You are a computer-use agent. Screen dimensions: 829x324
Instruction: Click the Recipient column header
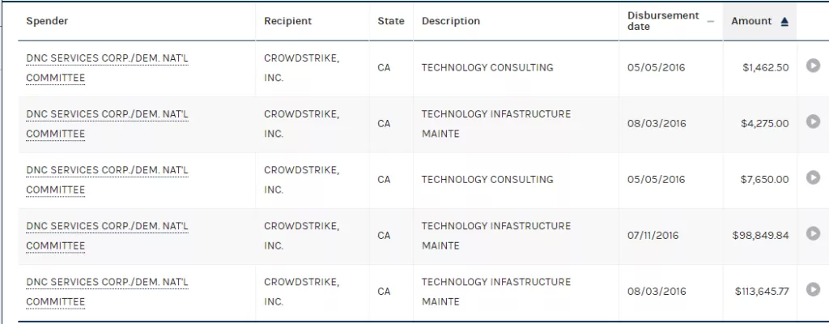pyautogui.click(x=288, y=21)
